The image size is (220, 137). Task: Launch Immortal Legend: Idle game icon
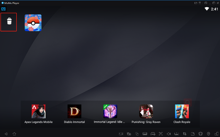(110, 111)
